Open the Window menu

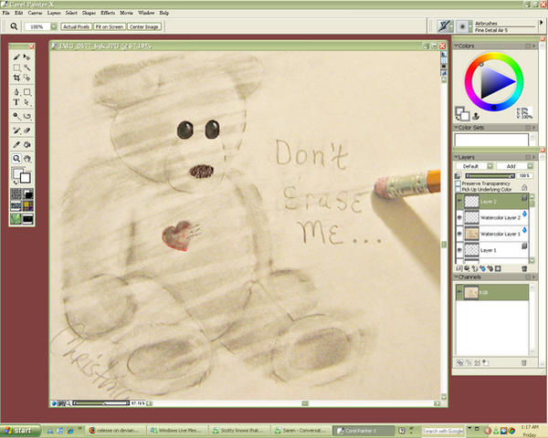[146, 13]
